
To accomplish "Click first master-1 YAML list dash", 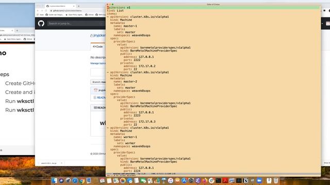I will [108, 17].
